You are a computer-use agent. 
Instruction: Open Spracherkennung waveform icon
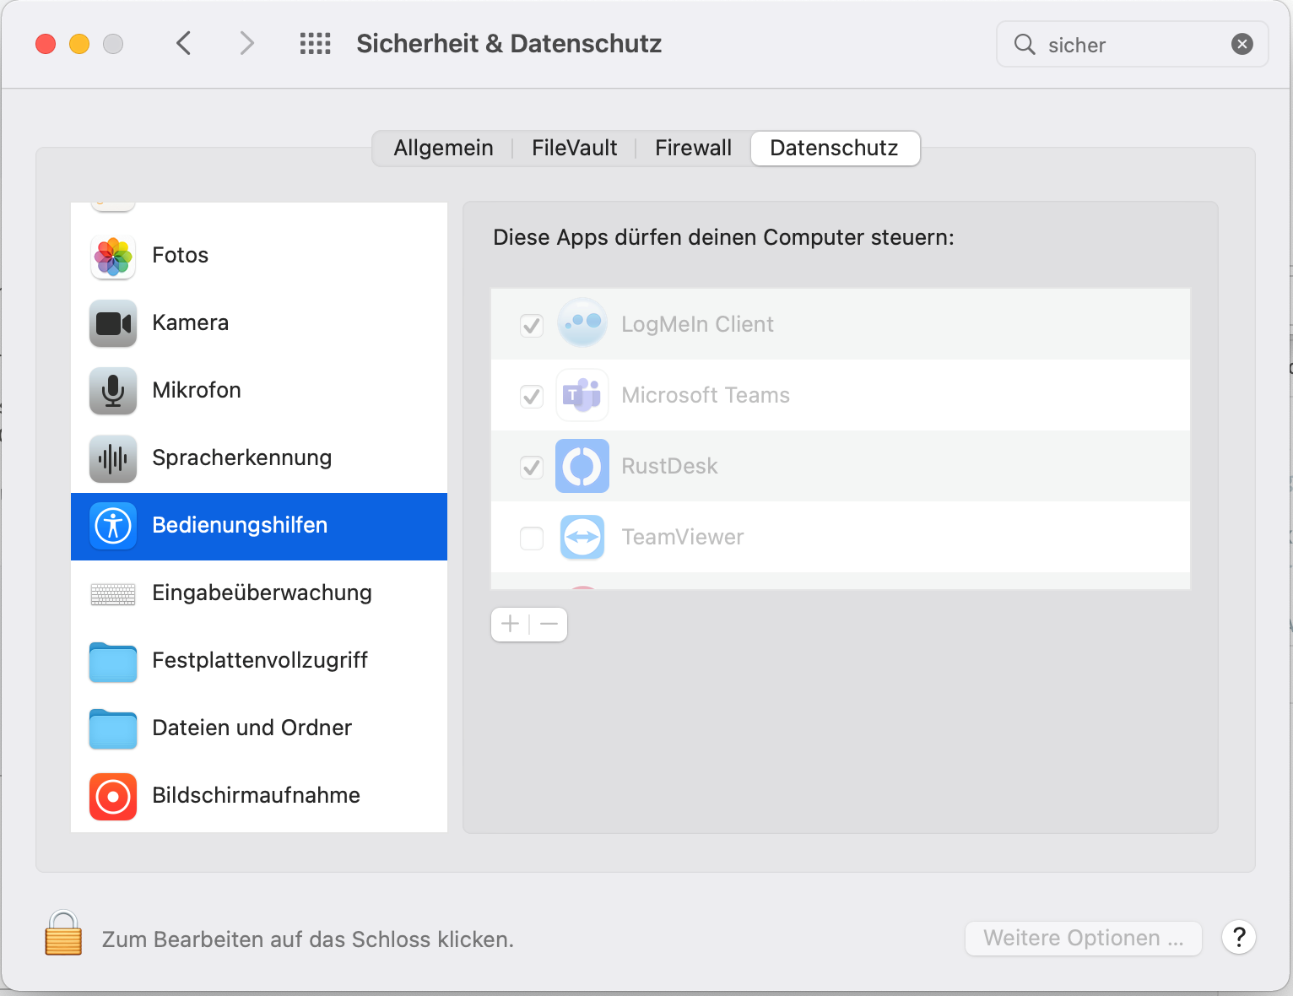(113, 458)
